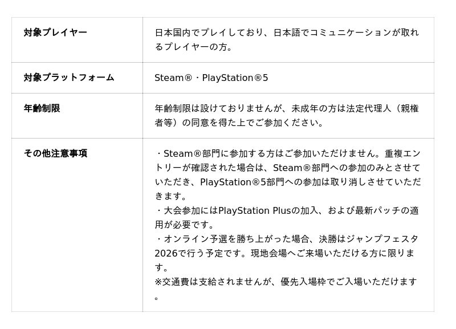The width and height of the screenshot is (456, 329).
Task: Click the line starting with 日本国内でプレイしており
Action: click(x=286, y=33)
